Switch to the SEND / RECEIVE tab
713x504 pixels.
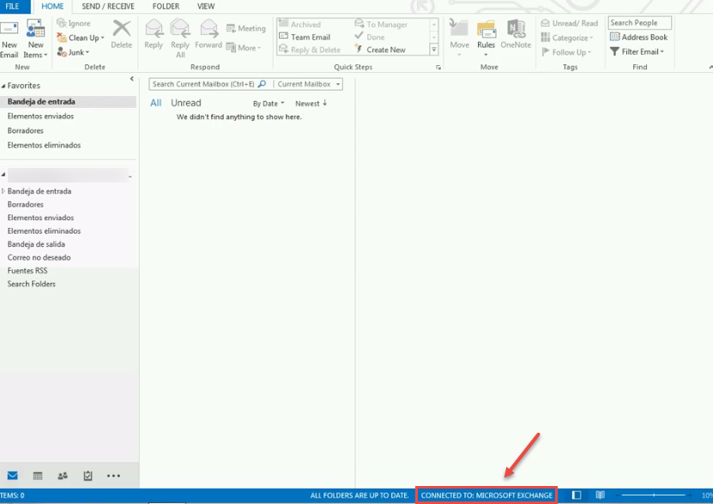(107, 6)
